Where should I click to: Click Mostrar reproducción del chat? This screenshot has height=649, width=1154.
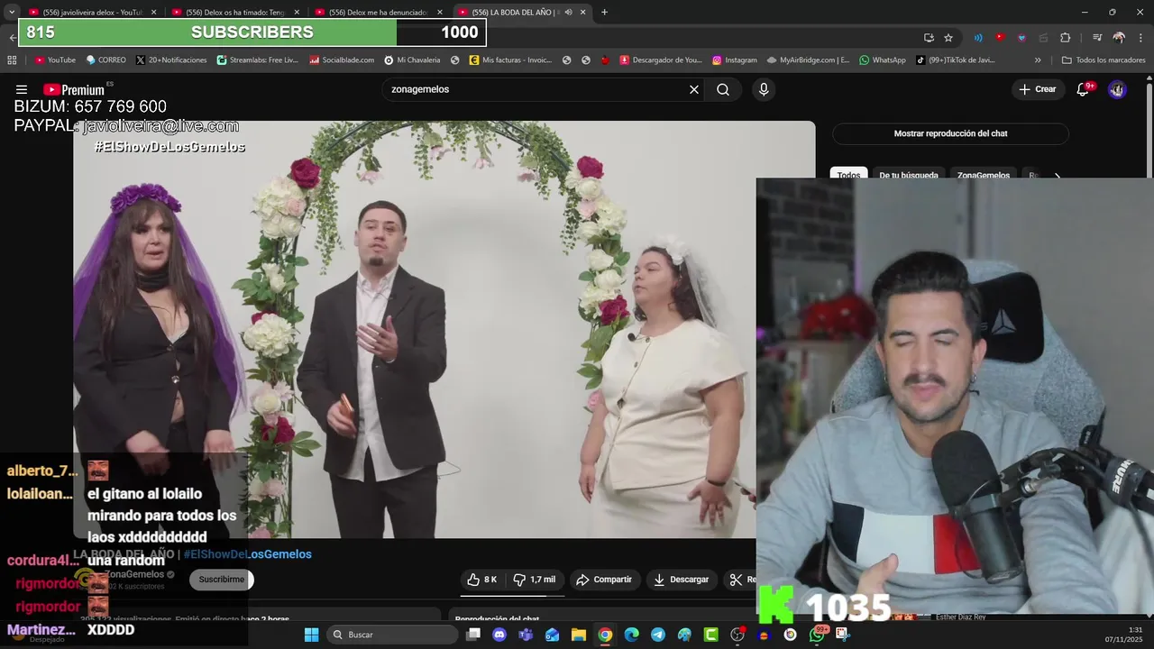[950, 133]
